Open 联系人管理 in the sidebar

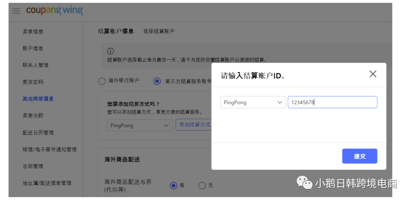(x=36, y=65)
